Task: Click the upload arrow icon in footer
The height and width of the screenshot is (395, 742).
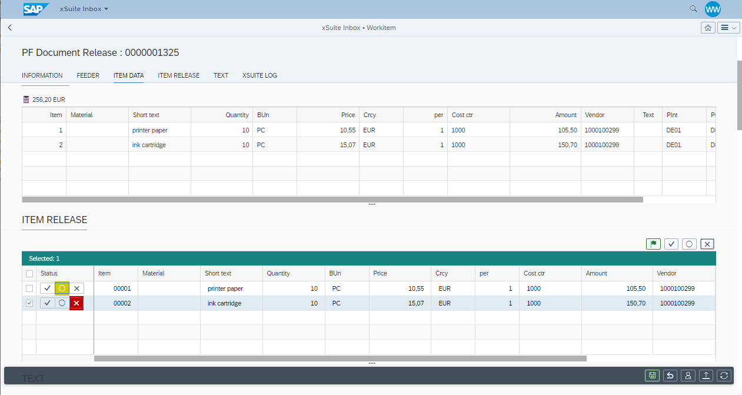Action: [x=706, y=376]
